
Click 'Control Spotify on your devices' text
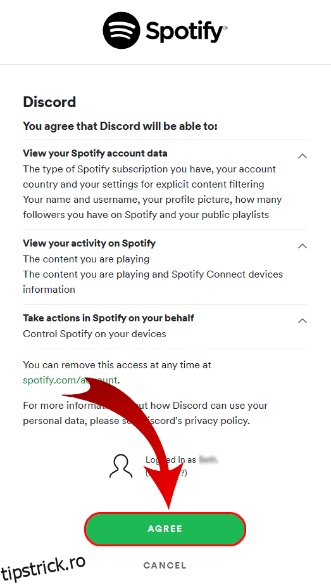[94, 333]
